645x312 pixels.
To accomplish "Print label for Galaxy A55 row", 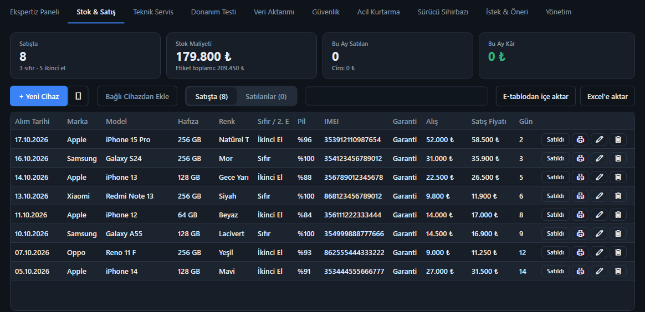I will tap(580, 233).
